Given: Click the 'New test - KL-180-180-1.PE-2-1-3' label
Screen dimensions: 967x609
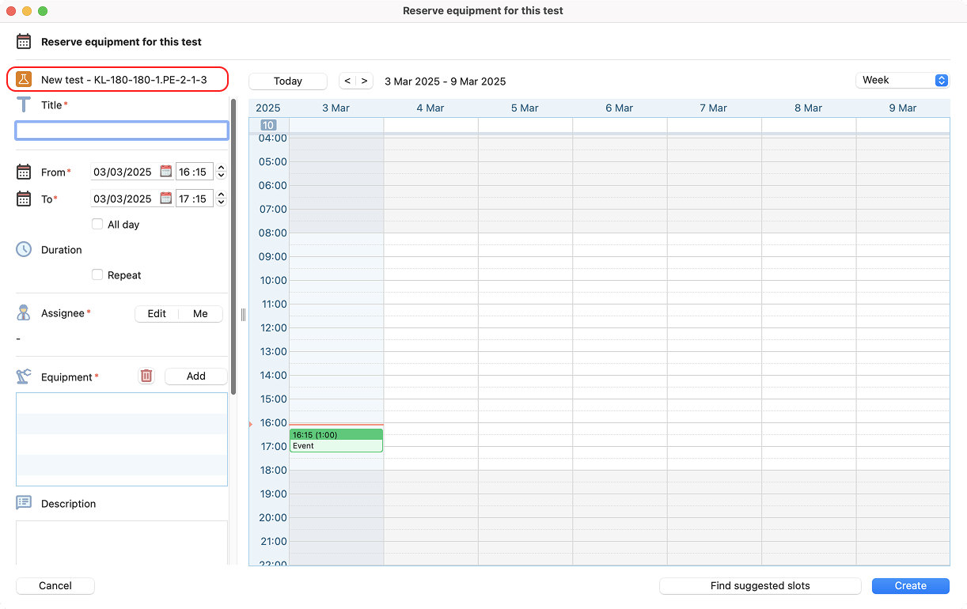Looking at the screenshot, I should tap(124, 79).
